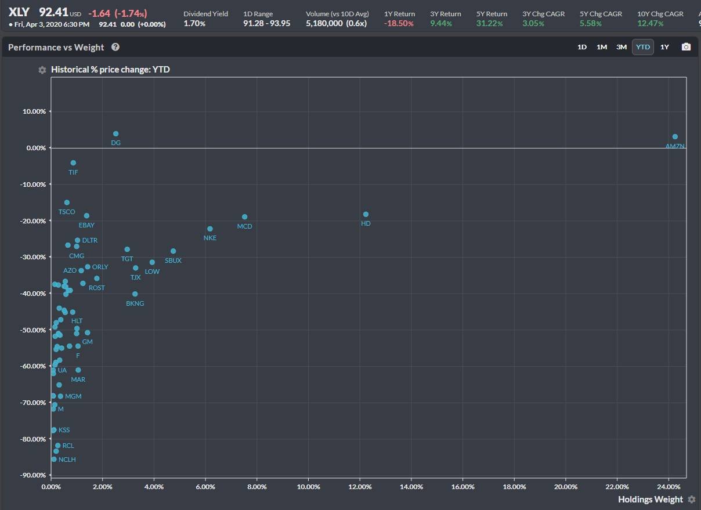Click the 5Y Return 31.22% value
This screenshot has height=510, width=701.
click(489, 24)
